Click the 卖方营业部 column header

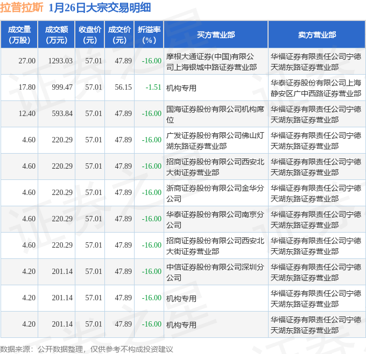[316, 34]
